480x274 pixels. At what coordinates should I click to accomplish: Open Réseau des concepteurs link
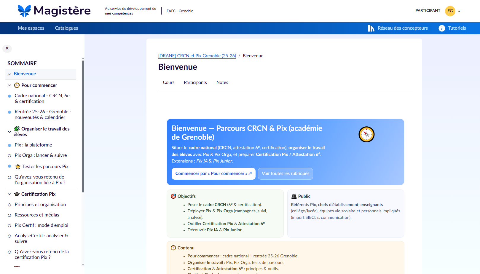click(x=403, y=28)
